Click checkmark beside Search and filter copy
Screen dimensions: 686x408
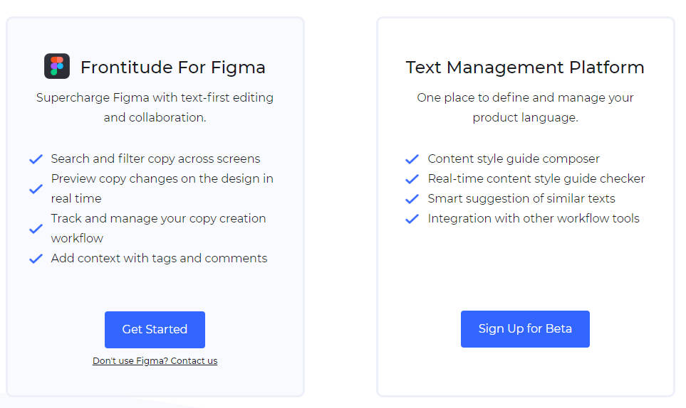pos(36,159)
